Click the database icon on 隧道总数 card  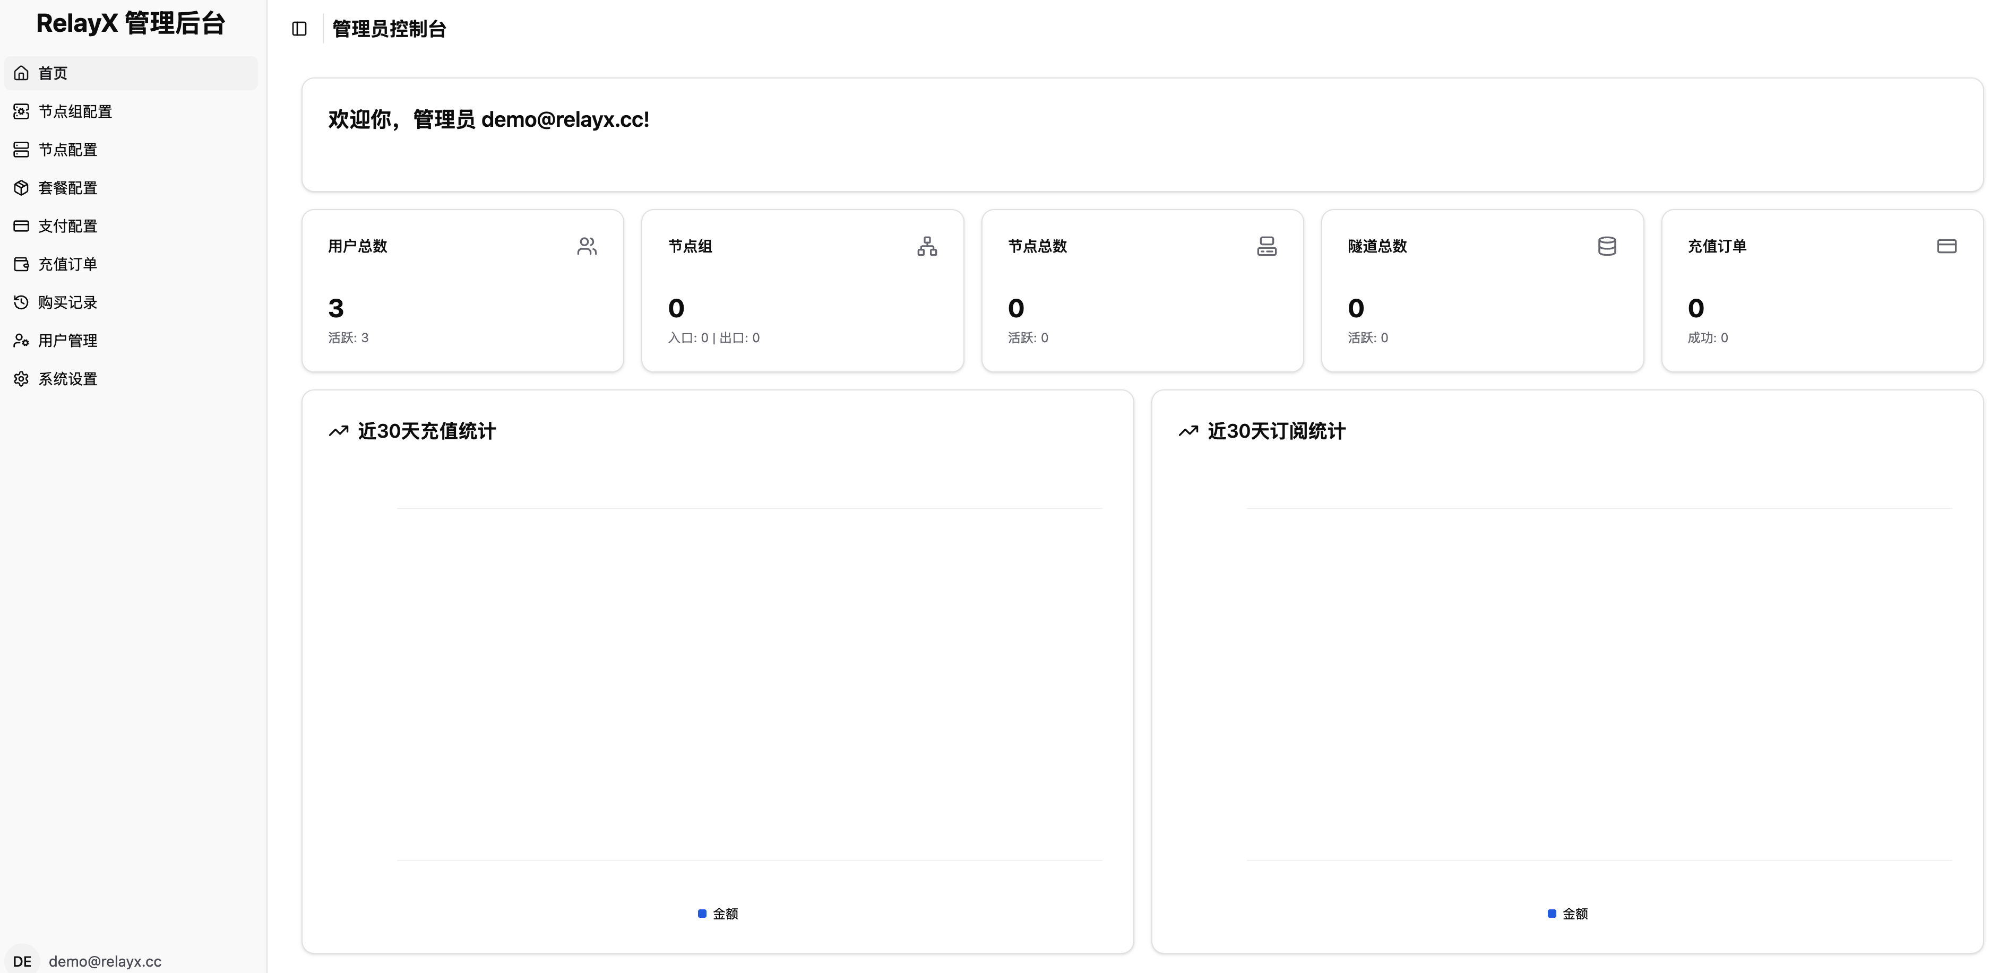(1607, 246)
